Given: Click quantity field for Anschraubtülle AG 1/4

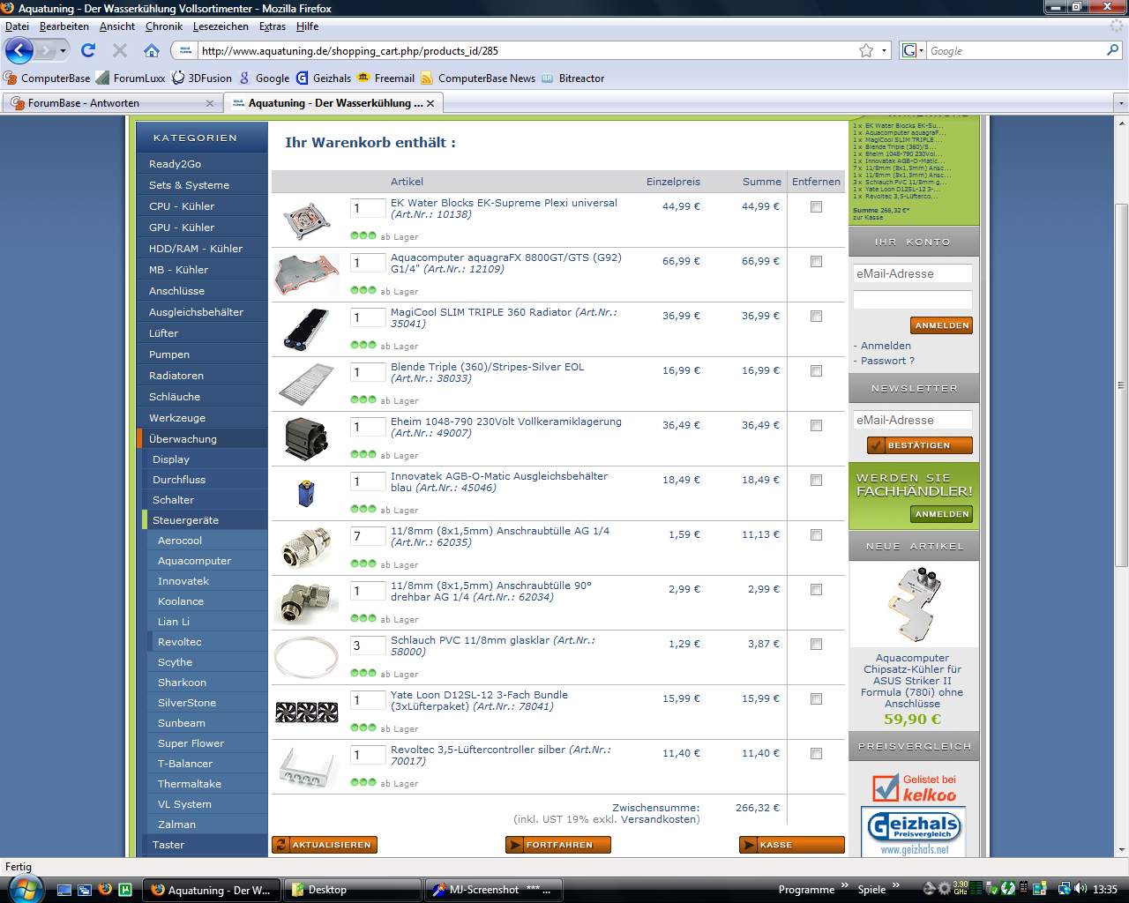Looking at the screenshot, I should [368, 536].
